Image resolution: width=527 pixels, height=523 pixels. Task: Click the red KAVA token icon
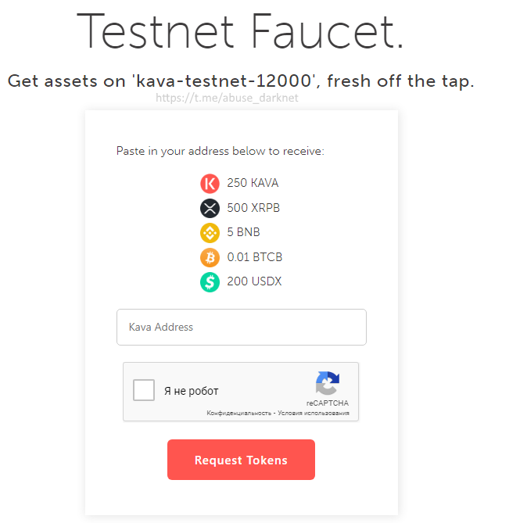point(210,184)
